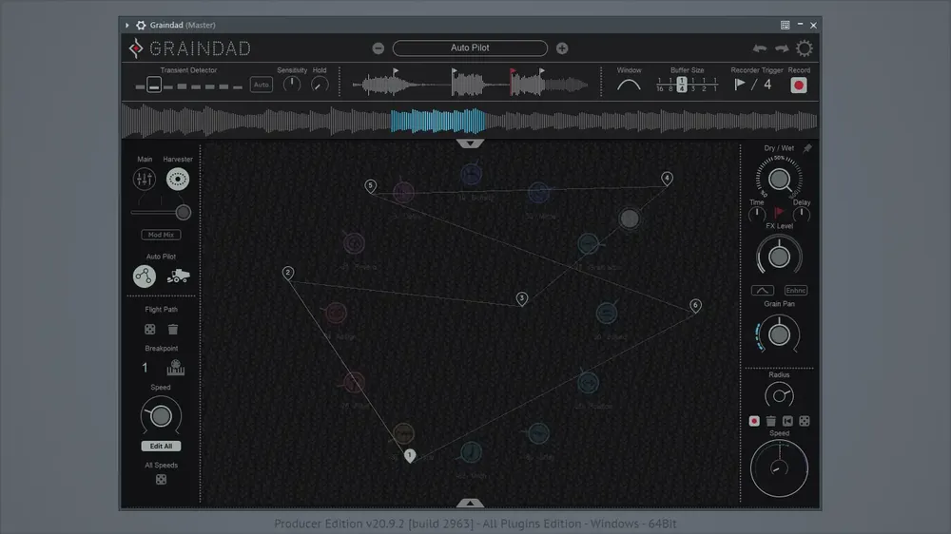This screenshot has width=951, height=534.
Task: Randomize All Speeds with dice icon
Action: coord(161,480)
